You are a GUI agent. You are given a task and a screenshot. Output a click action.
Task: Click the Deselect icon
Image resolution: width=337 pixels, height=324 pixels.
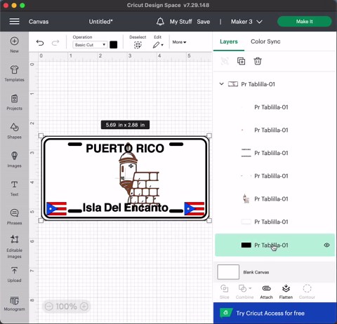138,45
